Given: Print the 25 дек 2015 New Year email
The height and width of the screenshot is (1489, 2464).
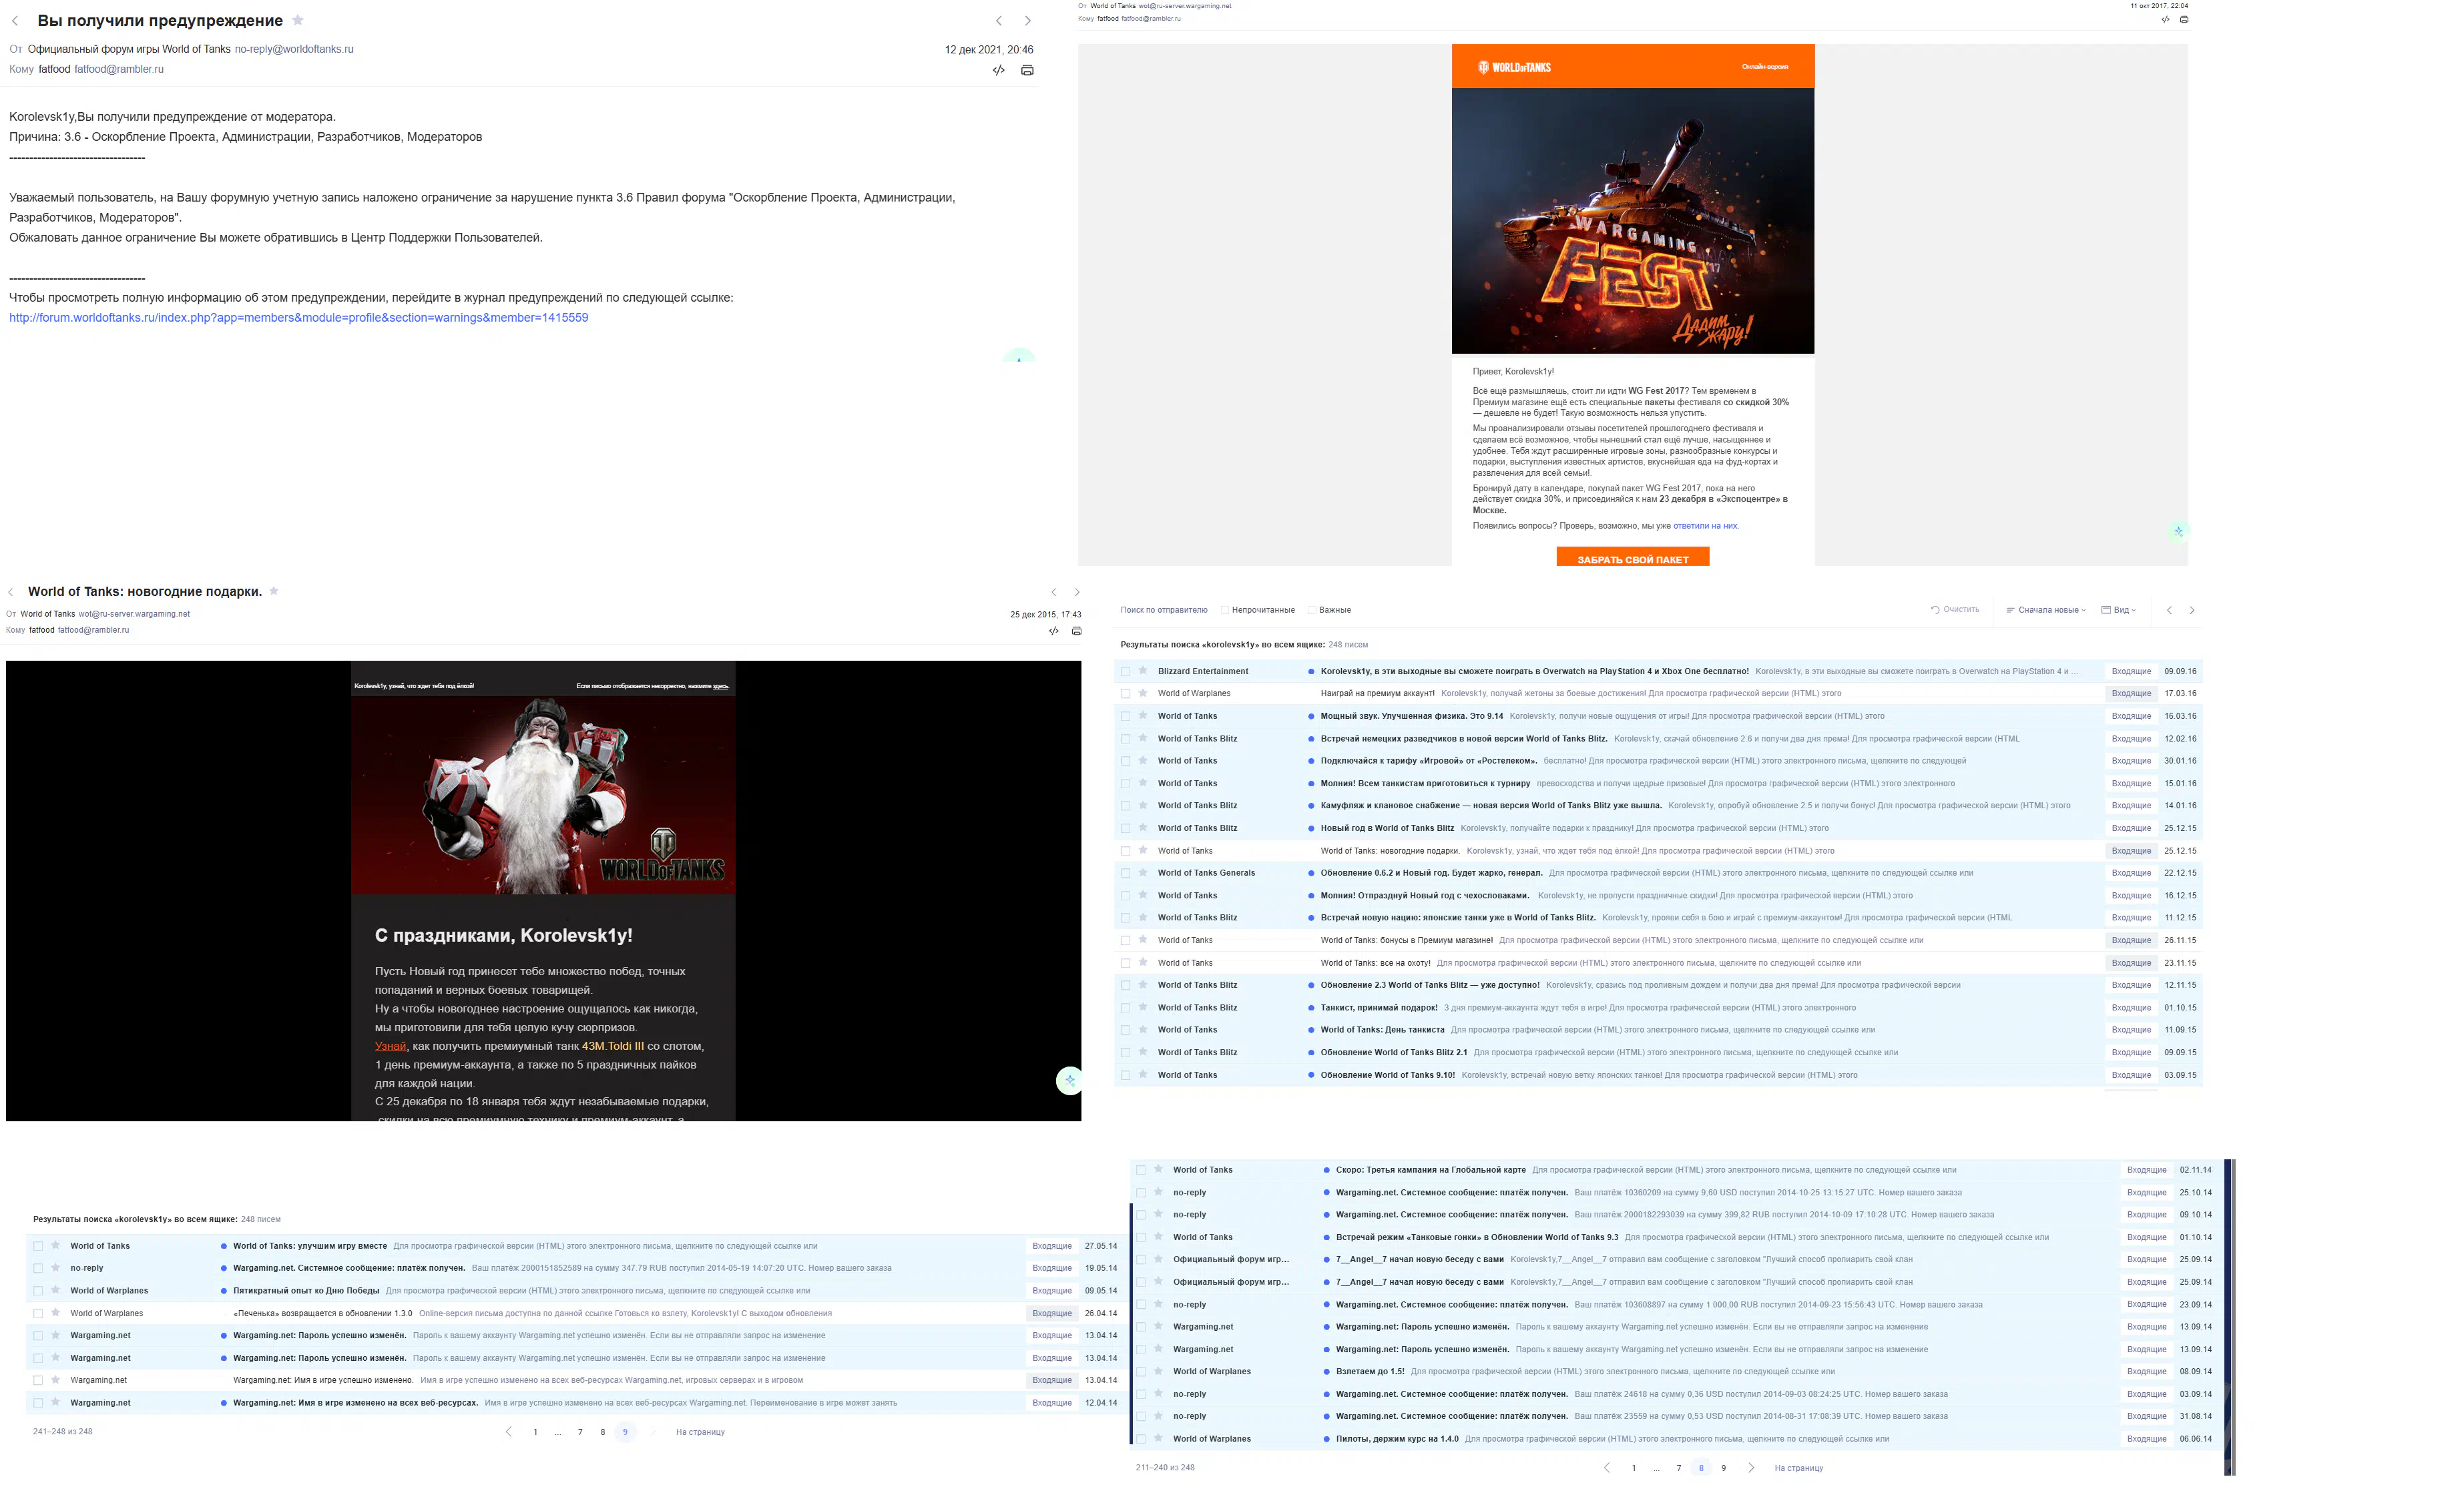Looking at the screenshot, I should pos(1077,631).
